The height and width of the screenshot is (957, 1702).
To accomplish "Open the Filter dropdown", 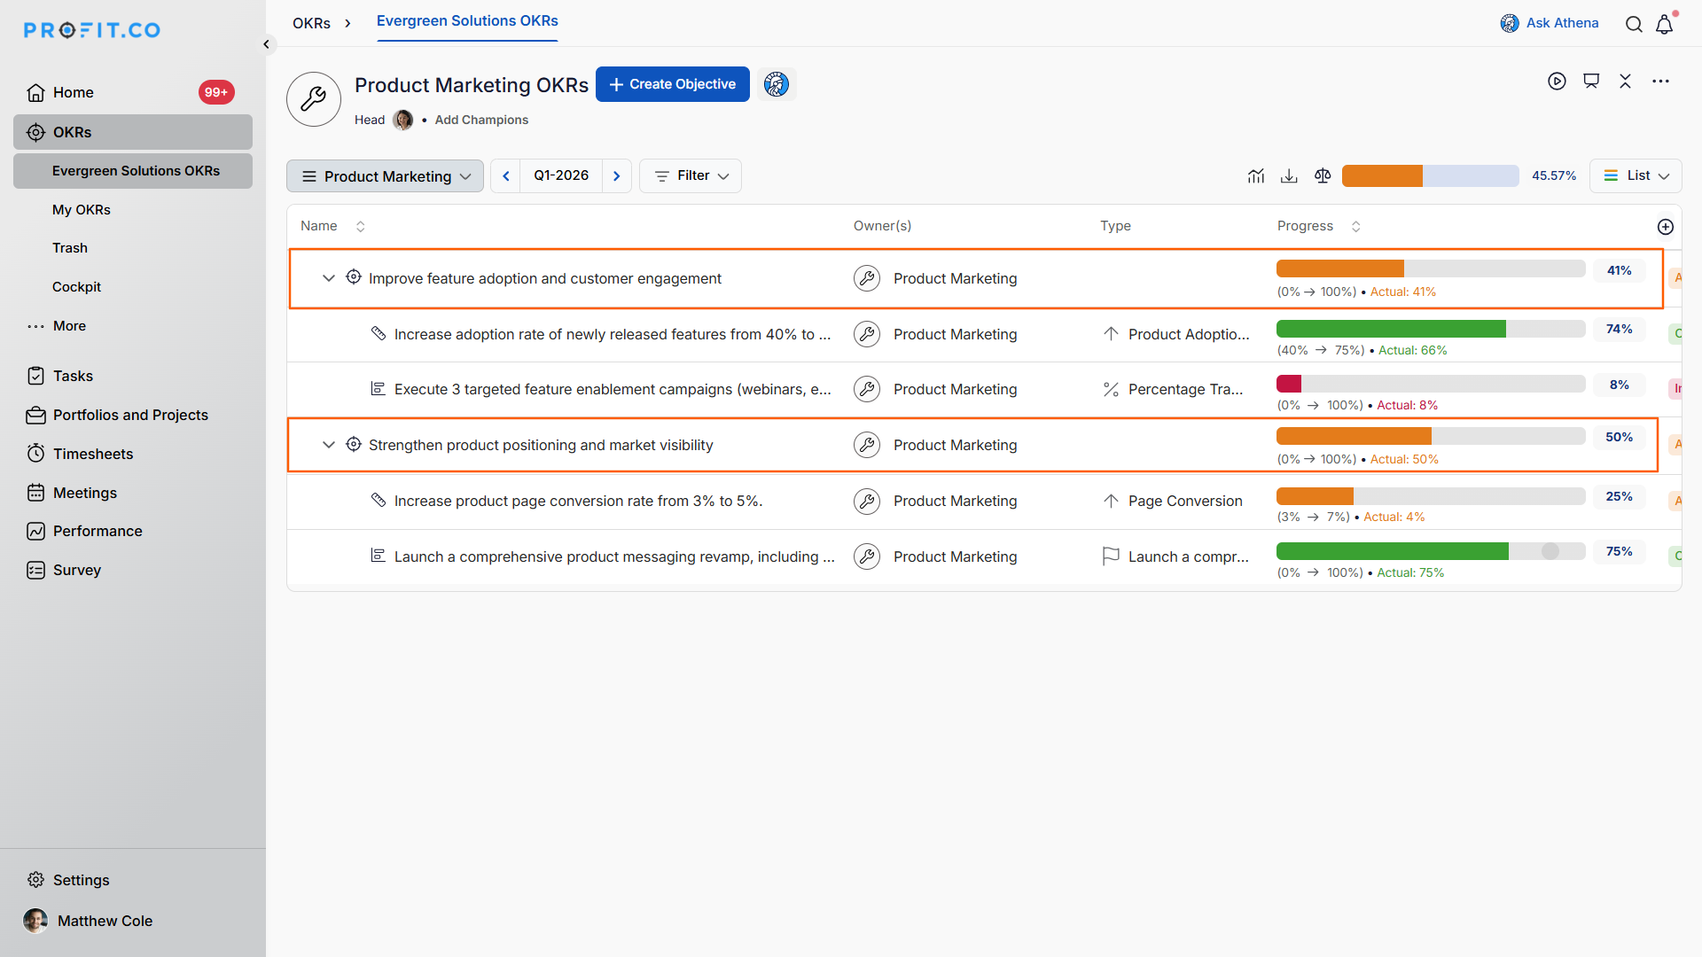I will 691,175.
